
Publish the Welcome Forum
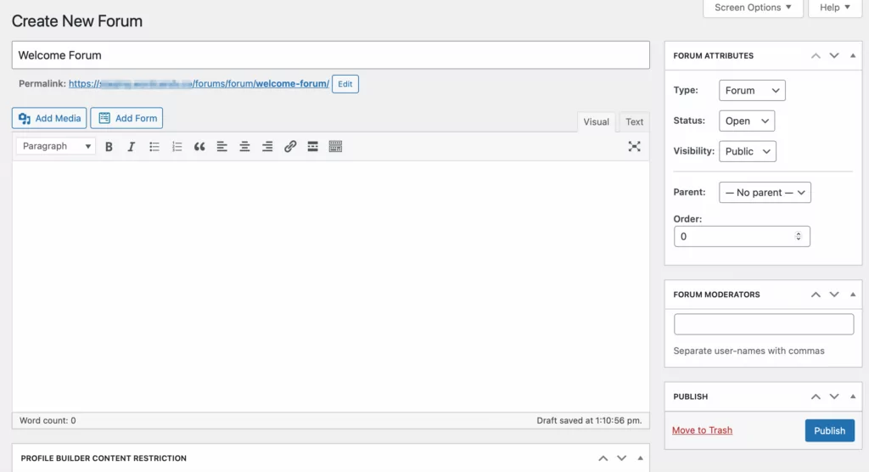pos(829,430)
